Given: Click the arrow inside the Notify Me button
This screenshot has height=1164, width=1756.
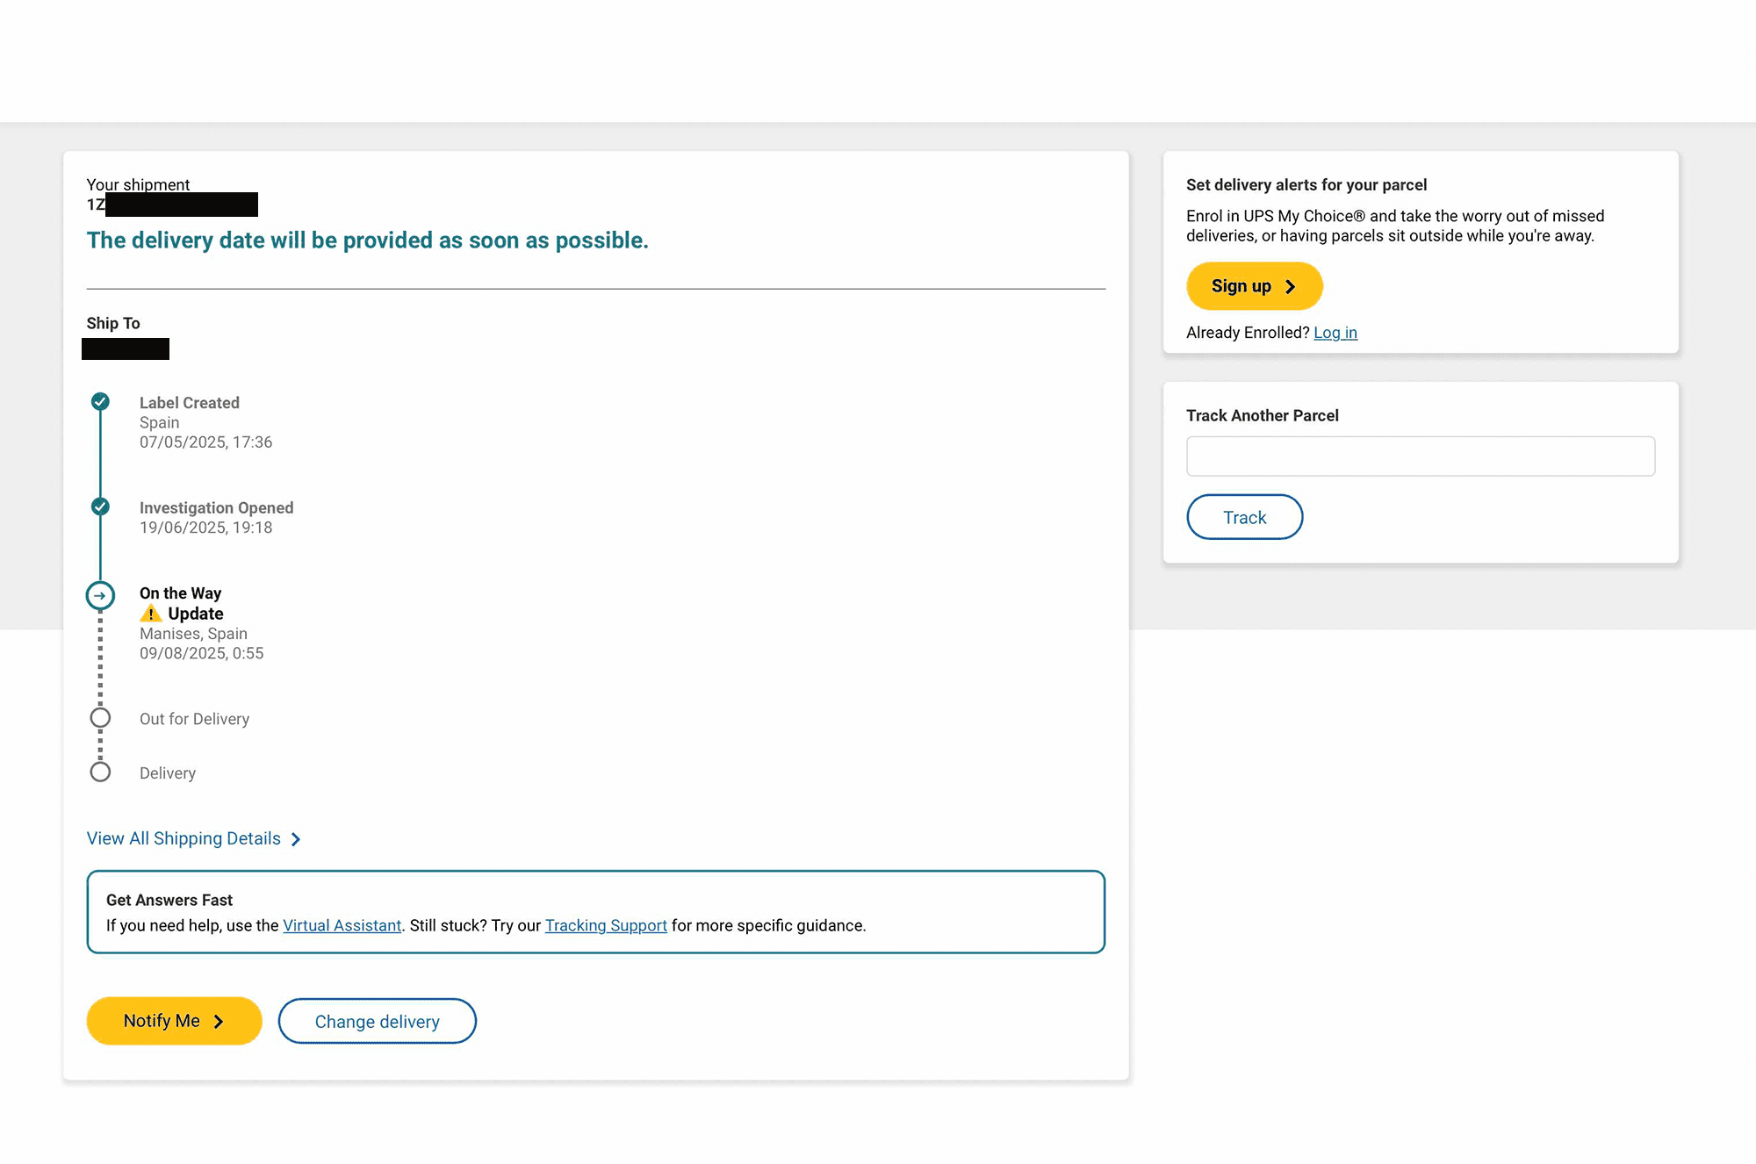Looking at the screenshot, I should click(x=219, y=1021).
